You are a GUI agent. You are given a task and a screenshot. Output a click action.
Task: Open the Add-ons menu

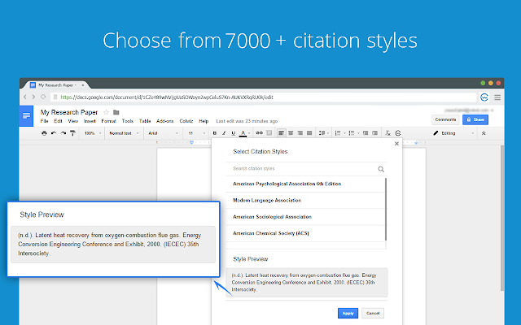tap(164, 121)
